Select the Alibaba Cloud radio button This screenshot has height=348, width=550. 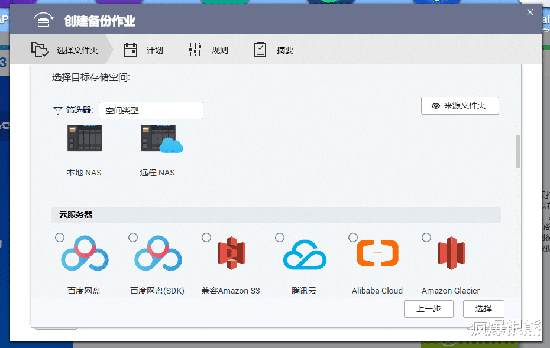click(x=353, y=238)
